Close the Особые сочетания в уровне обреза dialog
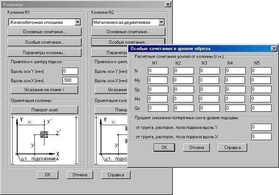 [x=274, y=48]
